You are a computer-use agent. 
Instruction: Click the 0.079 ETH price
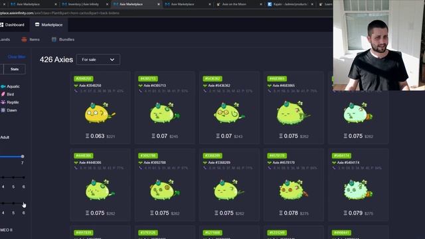353,213
